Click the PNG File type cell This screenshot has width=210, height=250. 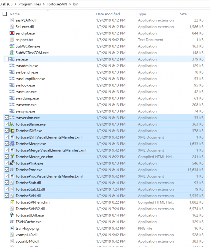tap(145, 228)
